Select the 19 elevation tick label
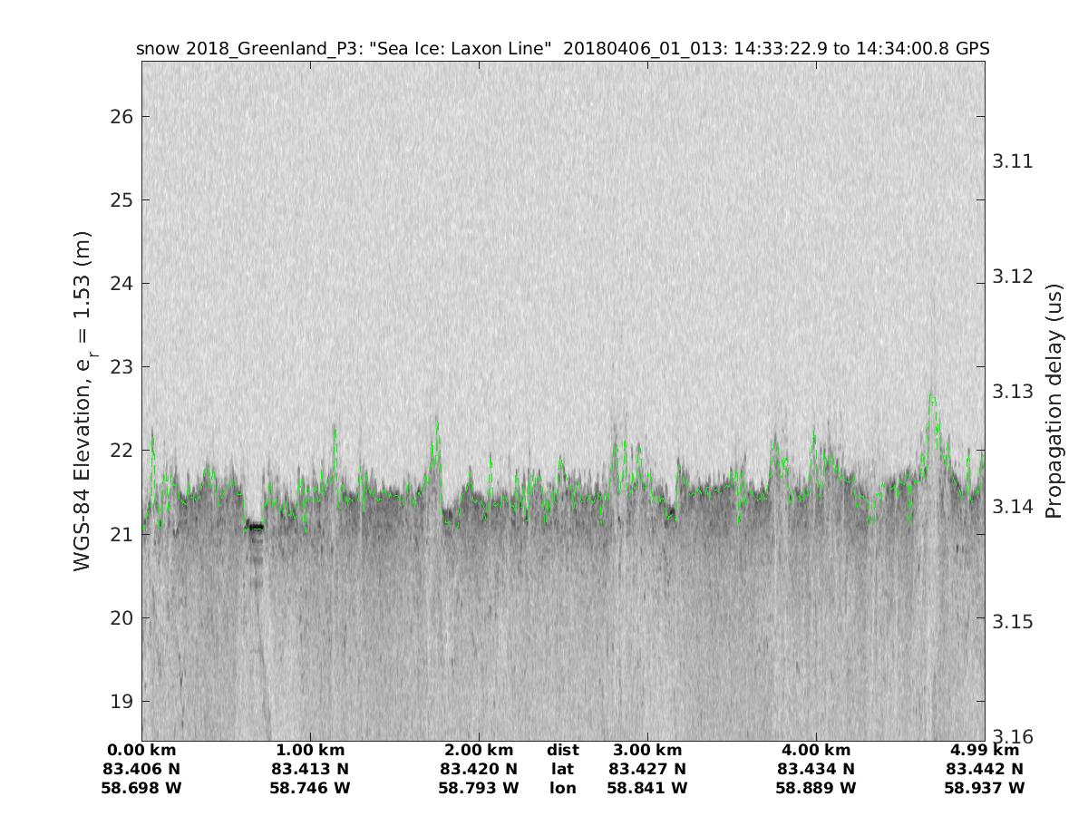Viewport: 1088px width, 816px height. coord(122,702)
